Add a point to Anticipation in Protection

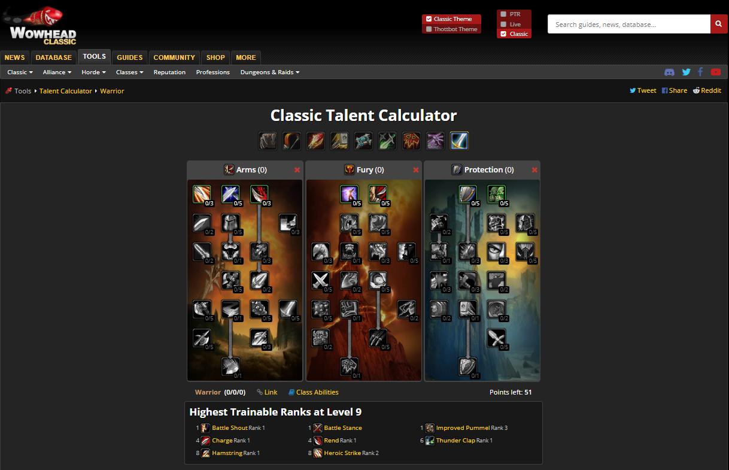coord(497,194)
